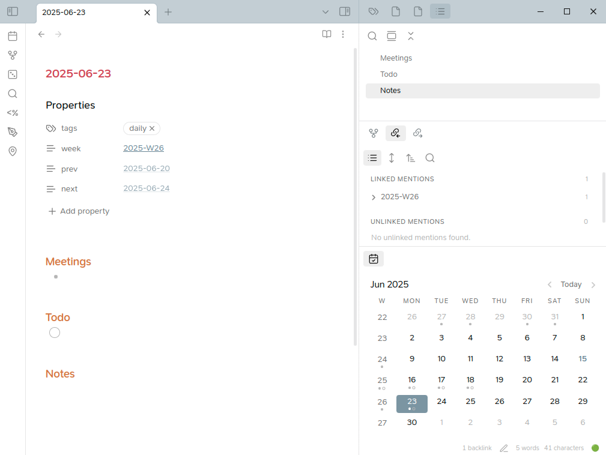Screen dimensions: 606x455
Task: Open outgoing links tab icon
Action: coord(418,133)
